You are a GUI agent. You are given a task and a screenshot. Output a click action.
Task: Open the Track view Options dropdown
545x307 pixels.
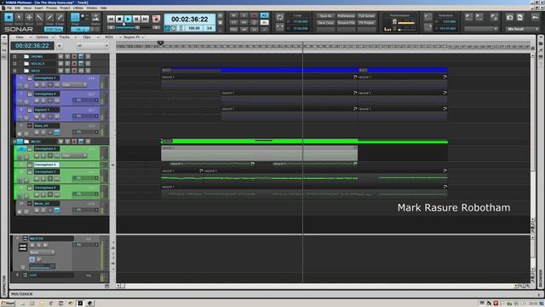coord(44,37)
